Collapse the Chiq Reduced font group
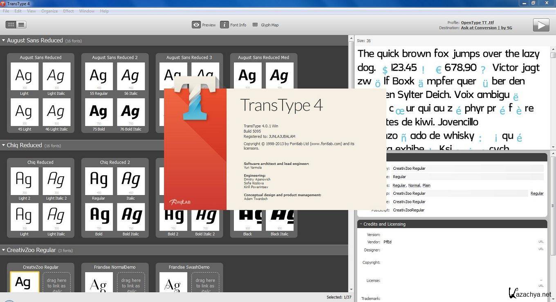556x302 pixels. 4,145
